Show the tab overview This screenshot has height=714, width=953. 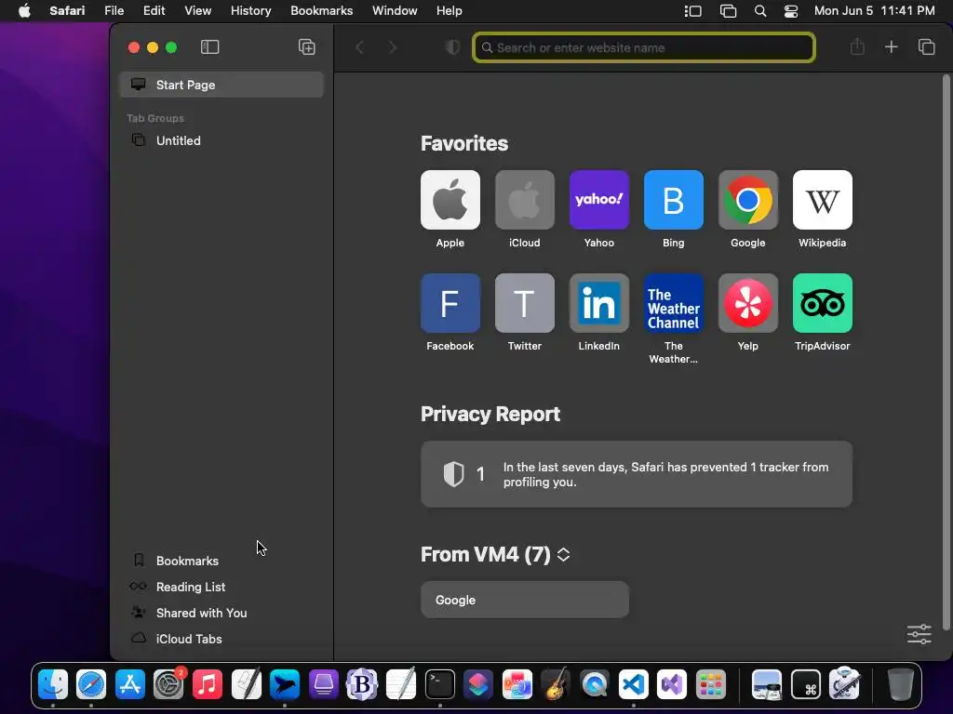(x=926, y=46)
